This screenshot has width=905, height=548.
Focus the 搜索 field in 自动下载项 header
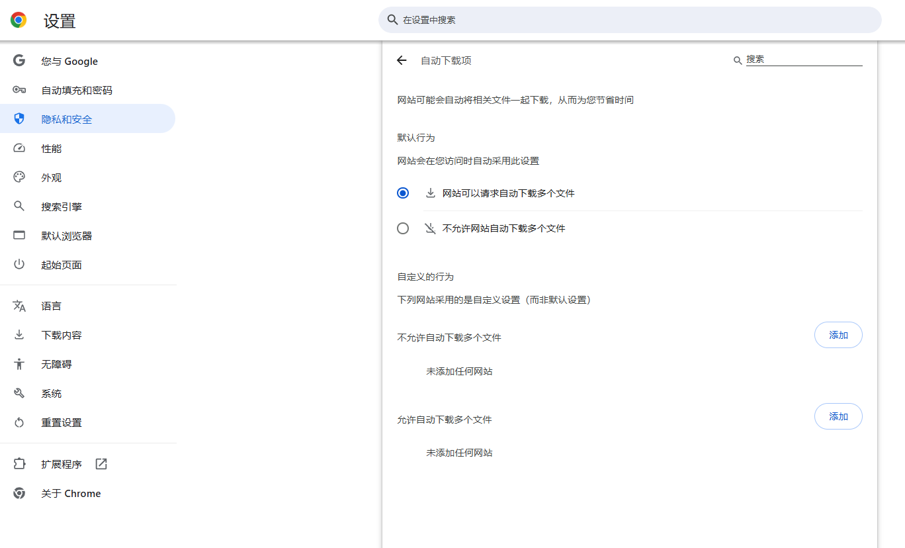click(804, 60)
